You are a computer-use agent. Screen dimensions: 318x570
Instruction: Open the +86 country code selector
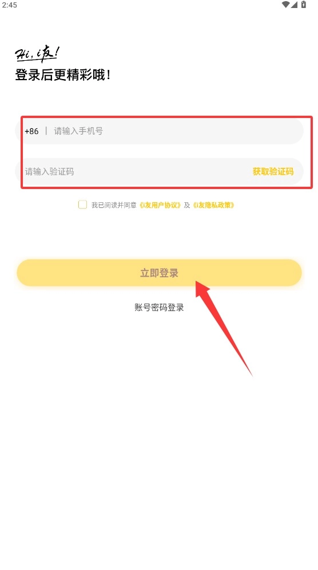coord(31,131)
